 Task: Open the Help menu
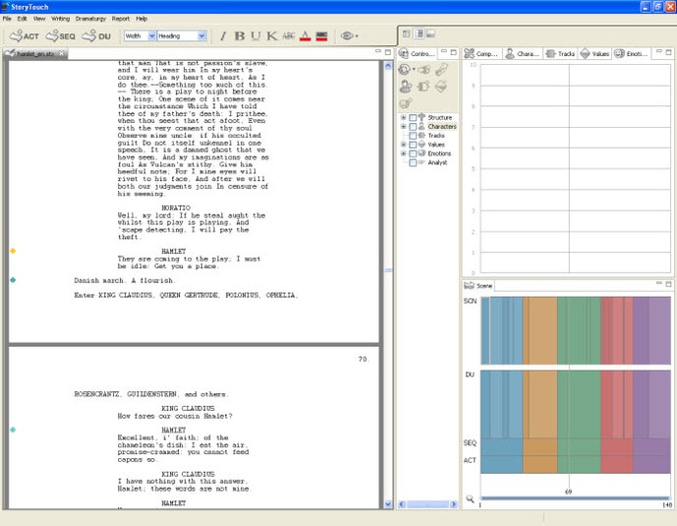point(141,19)
